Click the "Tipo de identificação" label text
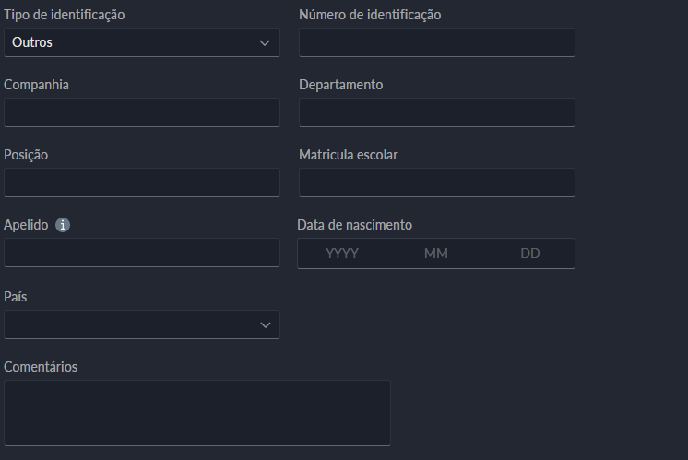The height and width of the screenshot is (460, 688). pos(65,15)
